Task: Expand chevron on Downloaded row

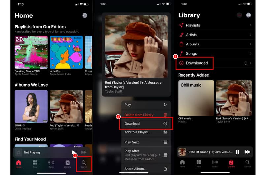Action: pyautogui.click(x=251, y=63)
